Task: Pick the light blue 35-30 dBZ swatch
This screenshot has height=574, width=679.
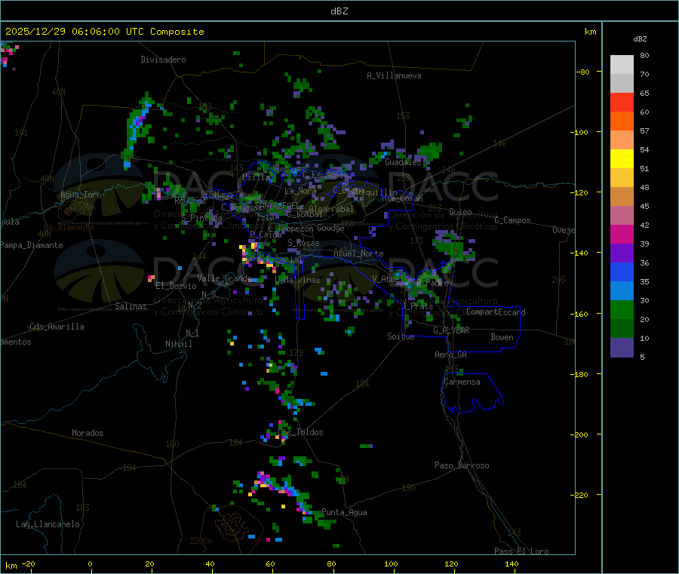Action: 622,291
